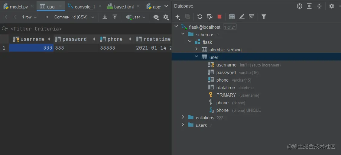Viewport: 341px width, 155px height.
Task: Open the '1 row' page size dropdown
Action: 29,17
